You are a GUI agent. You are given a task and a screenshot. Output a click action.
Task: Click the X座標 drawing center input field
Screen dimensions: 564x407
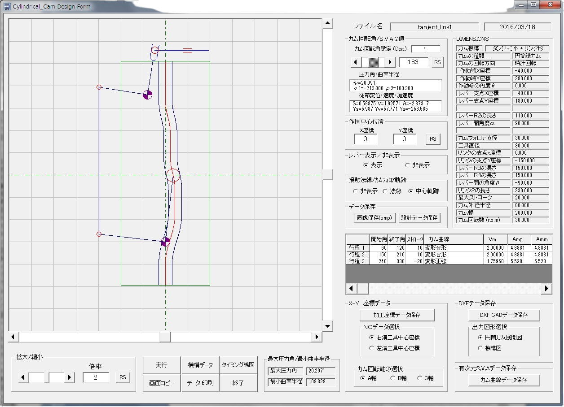tap(365, 139)
